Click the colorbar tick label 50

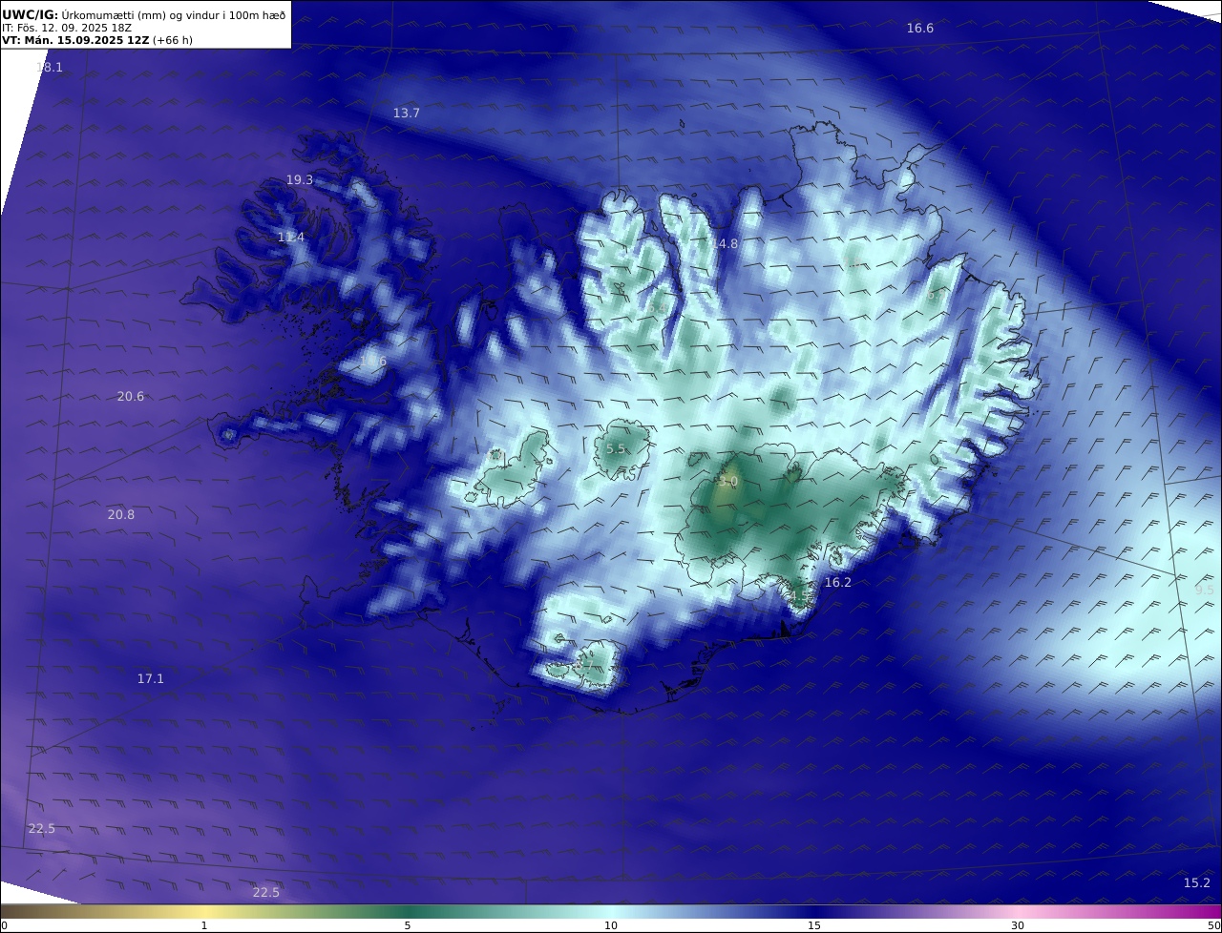click(1213, 925)
